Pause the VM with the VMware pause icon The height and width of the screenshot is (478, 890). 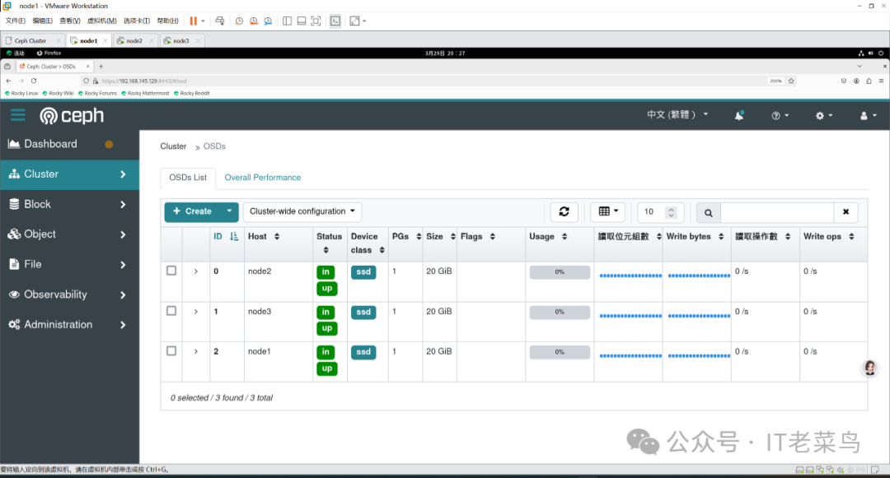[194, 21]
